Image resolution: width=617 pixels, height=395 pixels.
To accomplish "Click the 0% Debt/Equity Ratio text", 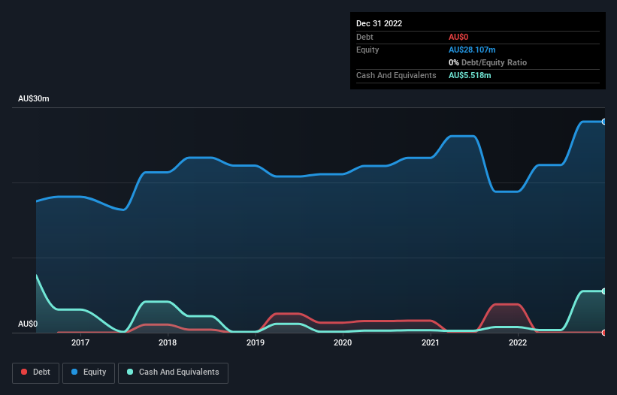I will pos(488,62).
